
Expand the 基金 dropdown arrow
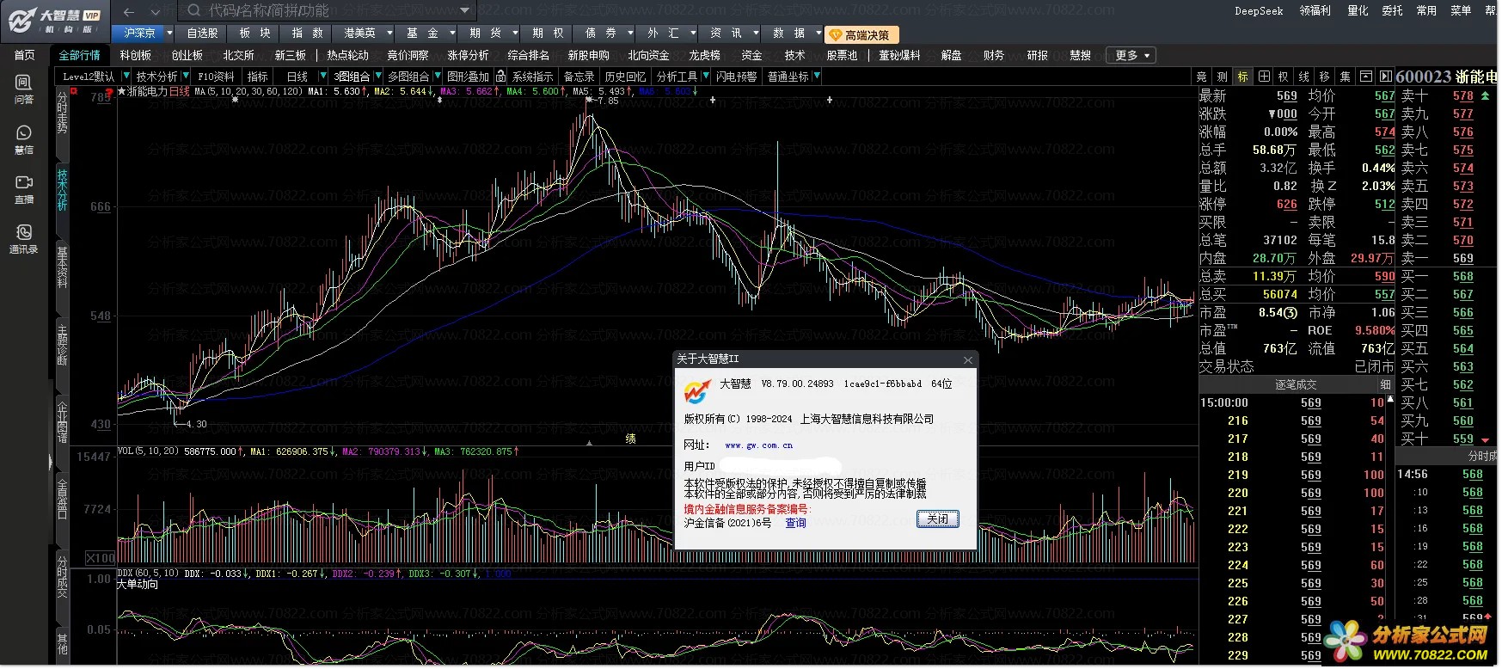click(x=452, y=33)
